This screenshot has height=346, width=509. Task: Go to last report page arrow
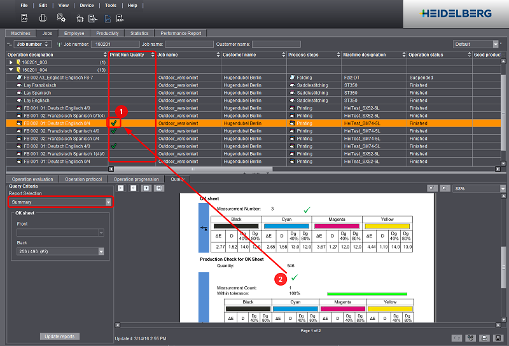coord(158,188)
